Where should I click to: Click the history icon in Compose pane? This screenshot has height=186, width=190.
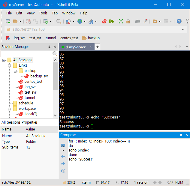pyautogui.click(x=63, y=171)
